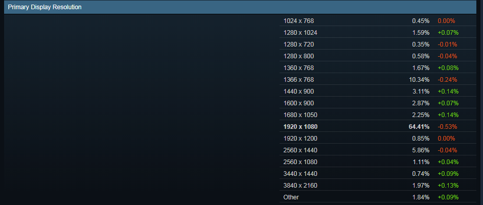Image resolution: width=483 pixels, height=205 pixels.
Task: Click the bold 1920 x 1080 row
Action: (x=302, y=127)
